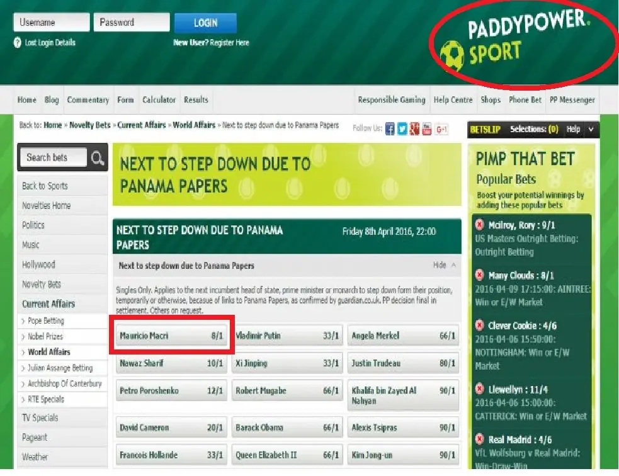This screenshot has width=619, height=476.
Task: Expand World Affairs sidebar item
Action: click(x=23, y=352)
